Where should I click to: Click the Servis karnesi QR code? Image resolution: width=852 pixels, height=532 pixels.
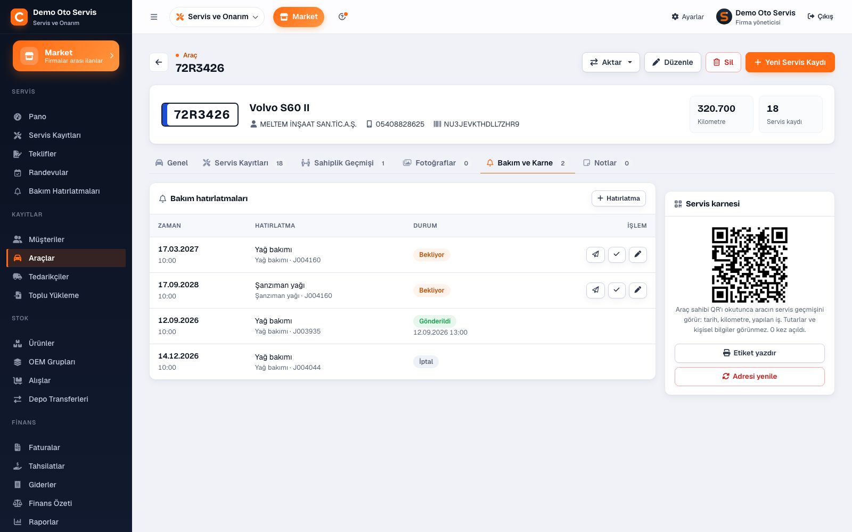(x=750, y=265)
